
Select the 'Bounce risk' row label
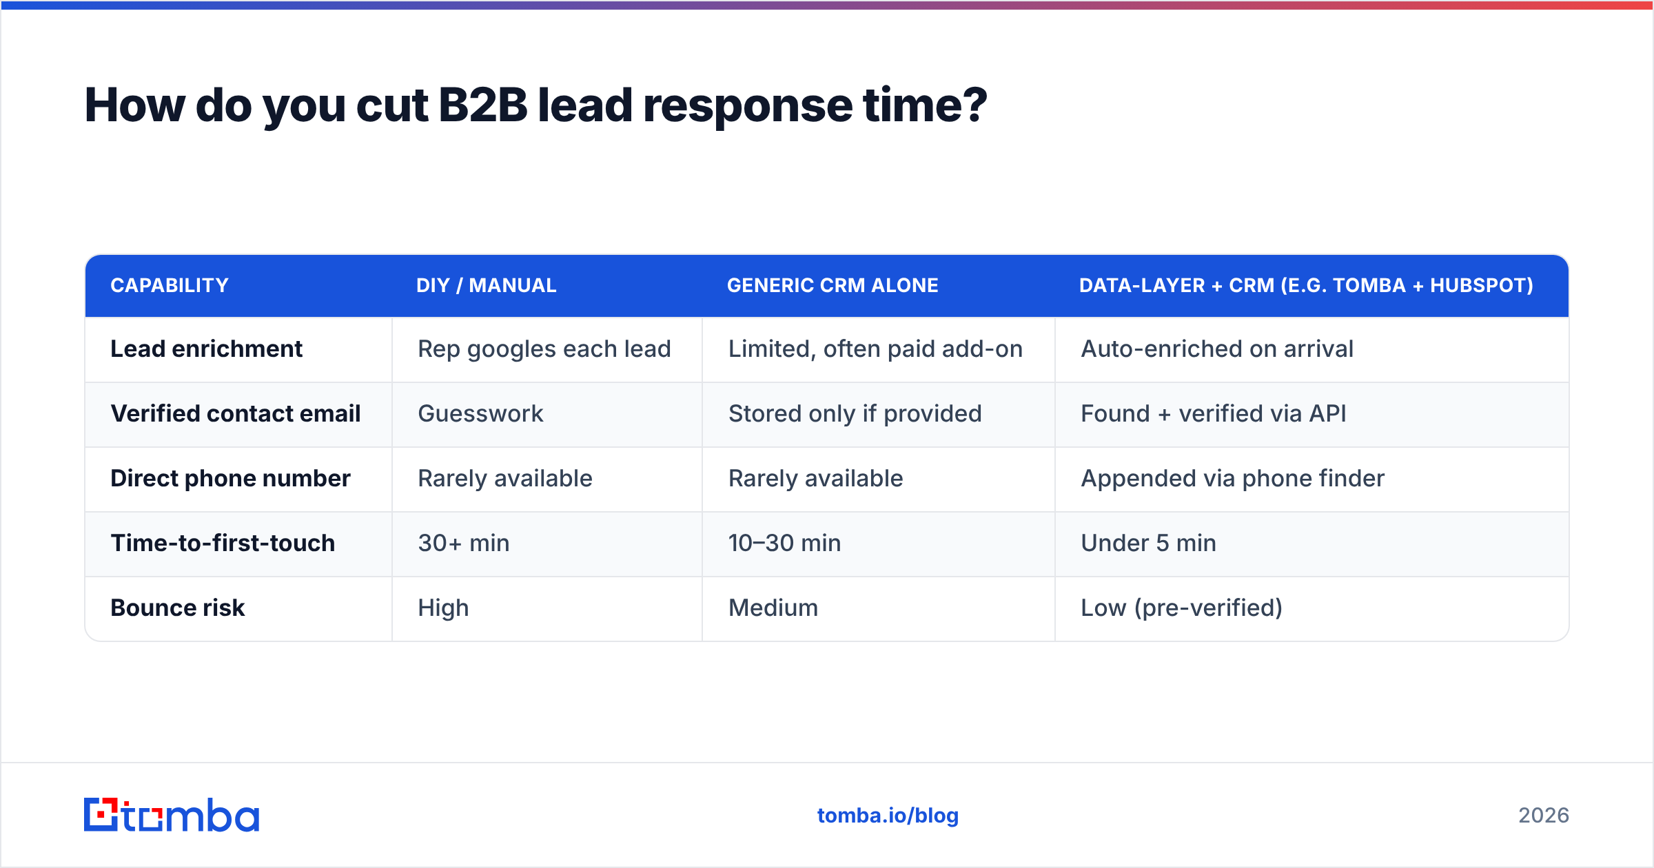(177, 608)
